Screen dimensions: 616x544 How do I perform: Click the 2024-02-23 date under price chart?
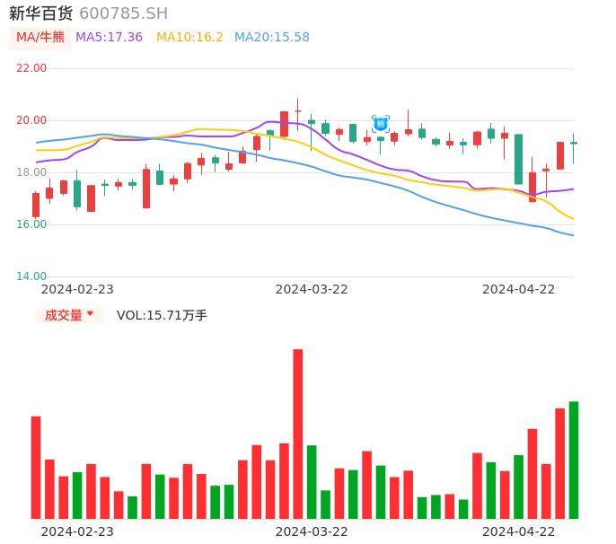(77, 289)
